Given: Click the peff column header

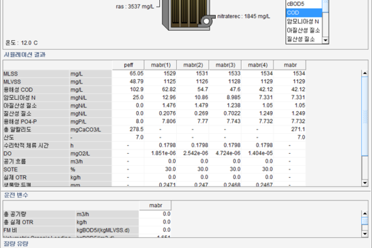Looking at the screenshot, I should (128, 65).
